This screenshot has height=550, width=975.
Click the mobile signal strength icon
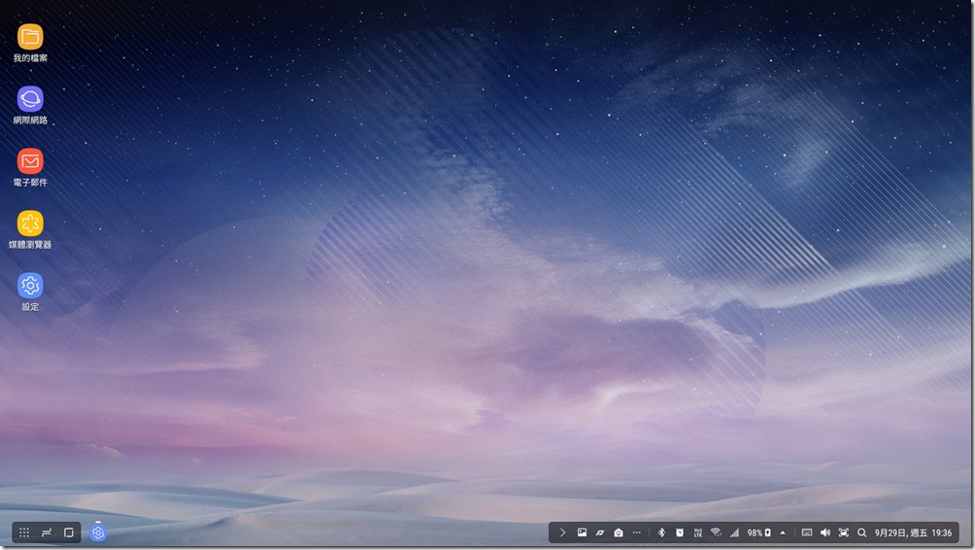(734, 533)
